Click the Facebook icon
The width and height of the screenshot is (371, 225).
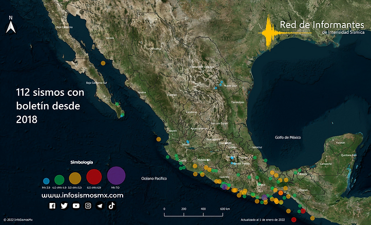click(x=52, y=206)
